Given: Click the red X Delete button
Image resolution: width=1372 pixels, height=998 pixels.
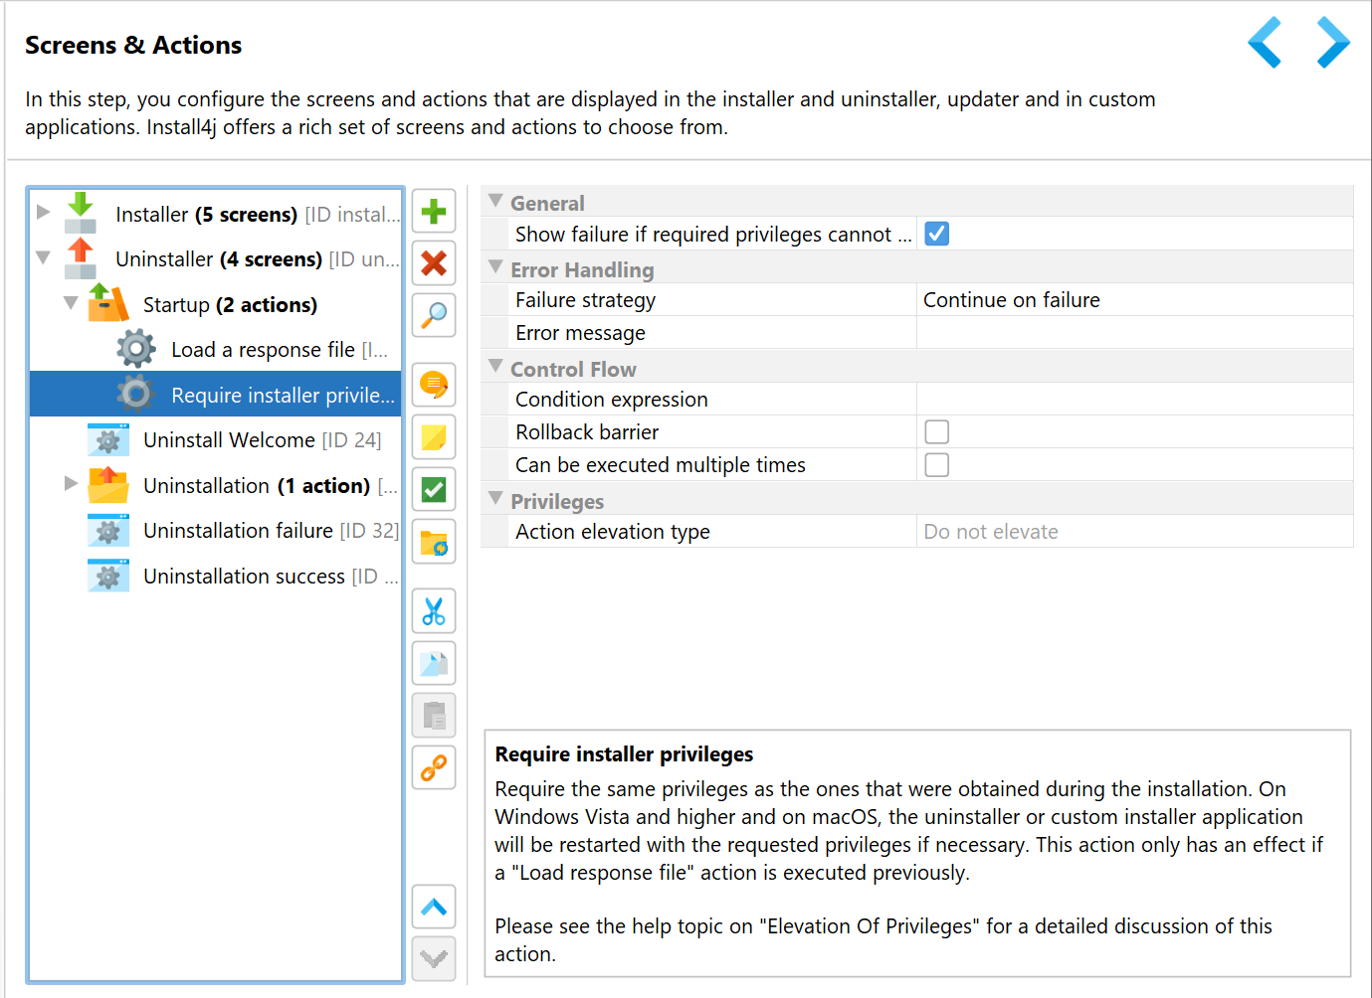Looking at the screenshot, I should click(x=434, y=263).
